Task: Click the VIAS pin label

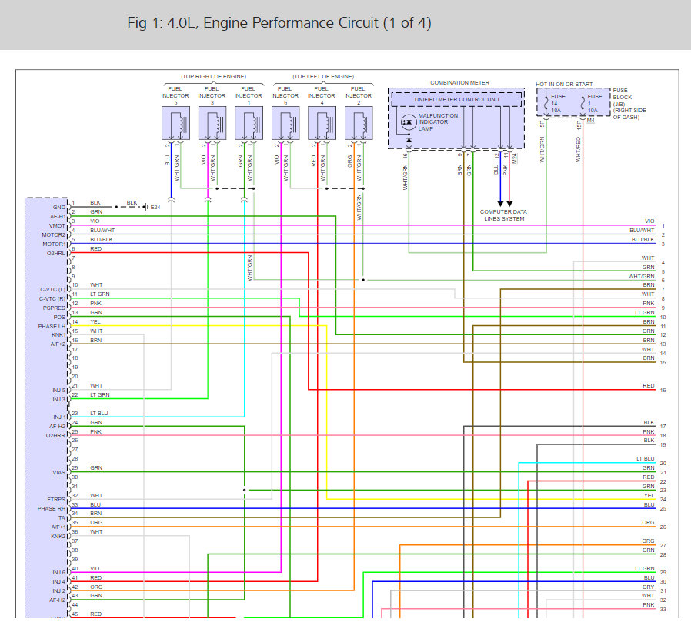Action: (x=59, y=473)
